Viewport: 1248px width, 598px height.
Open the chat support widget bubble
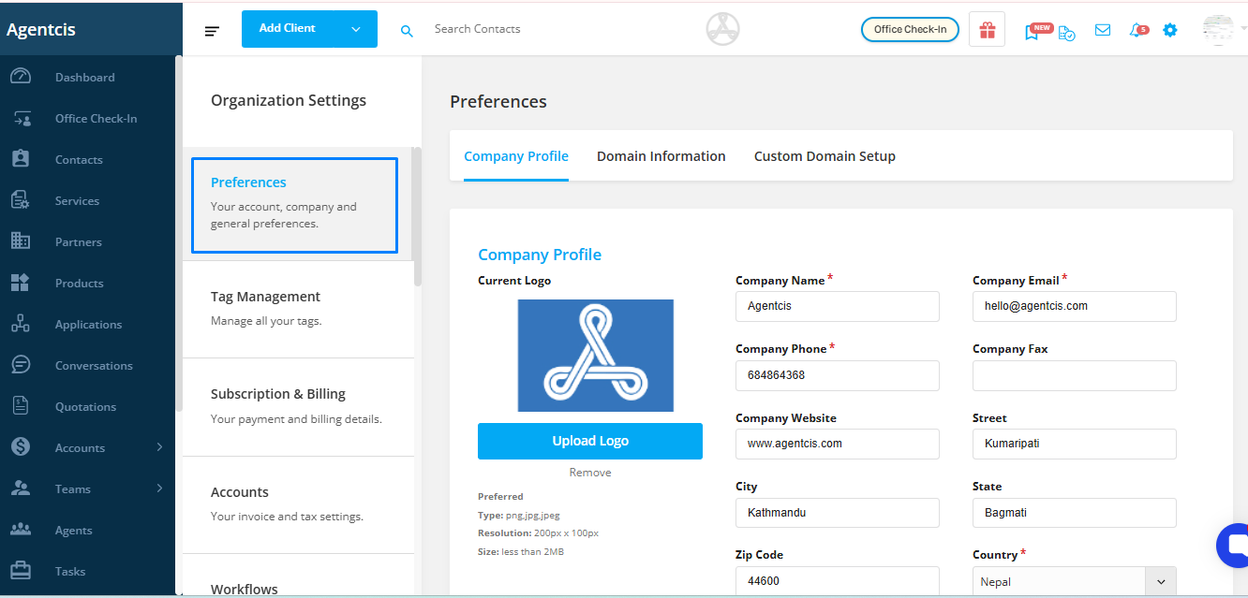click(x=1234, y=546)
